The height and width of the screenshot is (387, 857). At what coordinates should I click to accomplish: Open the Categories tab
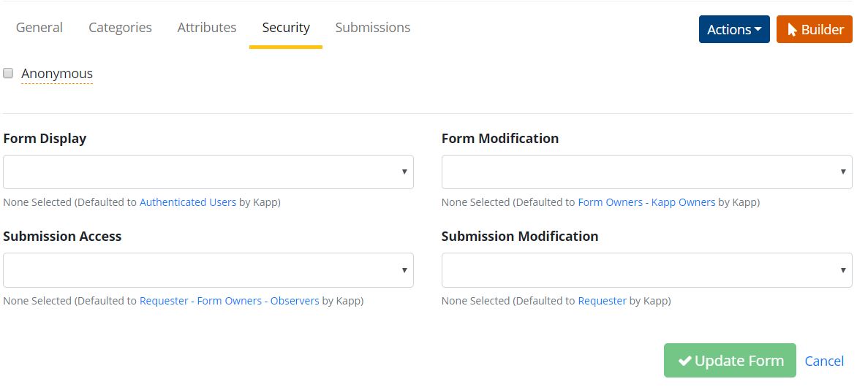tap(120, 28)
